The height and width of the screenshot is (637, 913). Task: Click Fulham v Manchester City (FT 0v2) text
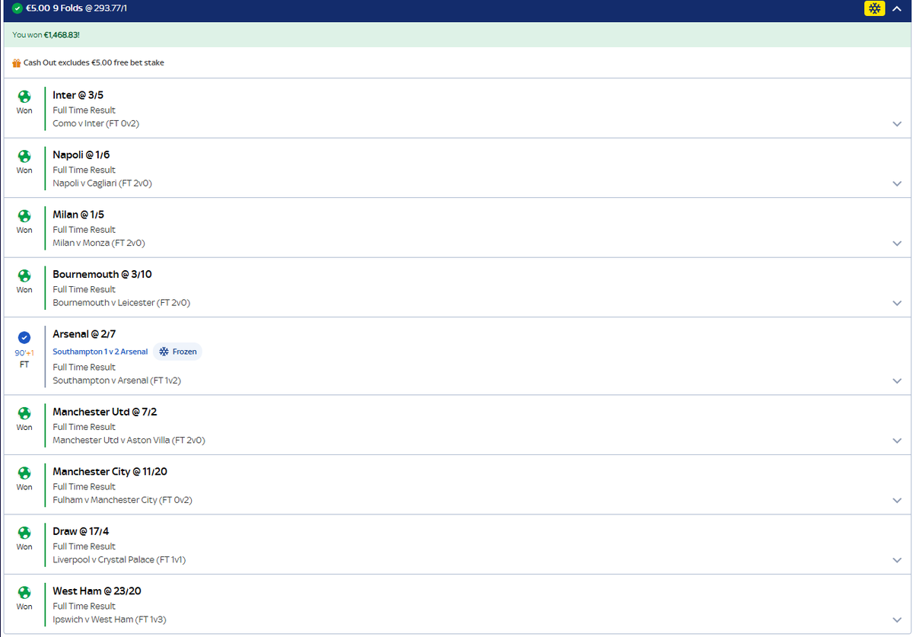coord(122,500)
